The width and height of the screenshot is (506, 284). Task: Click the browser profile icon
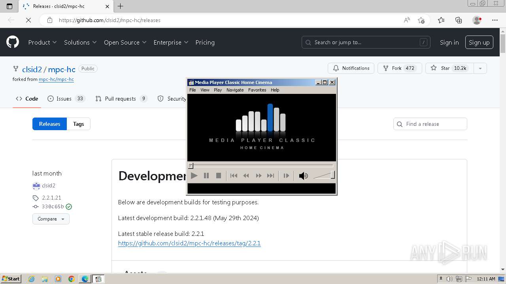click(x=477, y=20)
